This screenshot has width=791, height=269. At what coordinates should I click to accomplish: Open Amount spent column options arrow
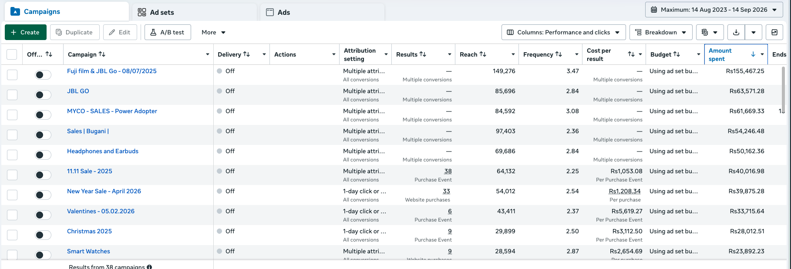click(762, 54)
